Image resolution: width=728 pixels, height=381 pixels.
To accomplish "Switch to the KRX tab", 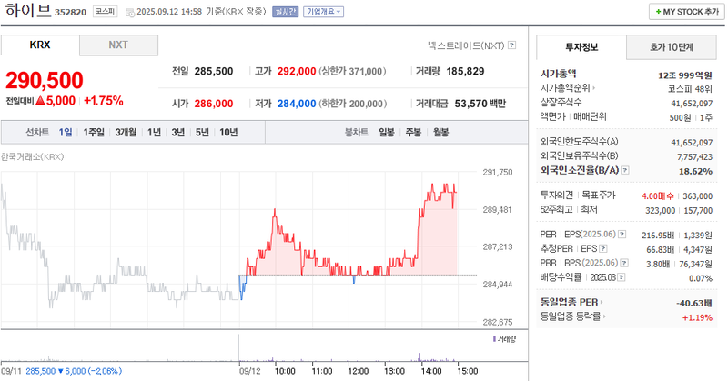I will pyautogui.click(x=40, y=45).
